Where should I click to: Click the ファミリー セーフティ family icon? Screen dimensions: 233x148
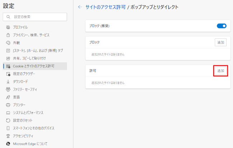(8, 89)
